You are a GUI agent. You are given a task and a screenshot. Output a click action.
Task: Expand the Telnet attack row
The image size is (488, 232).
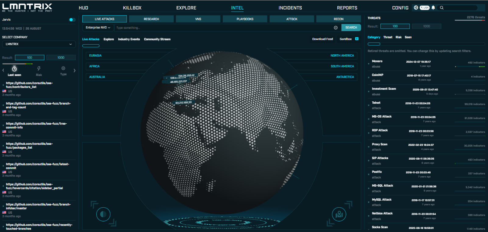pyautogui.click(x=426, y=105)
